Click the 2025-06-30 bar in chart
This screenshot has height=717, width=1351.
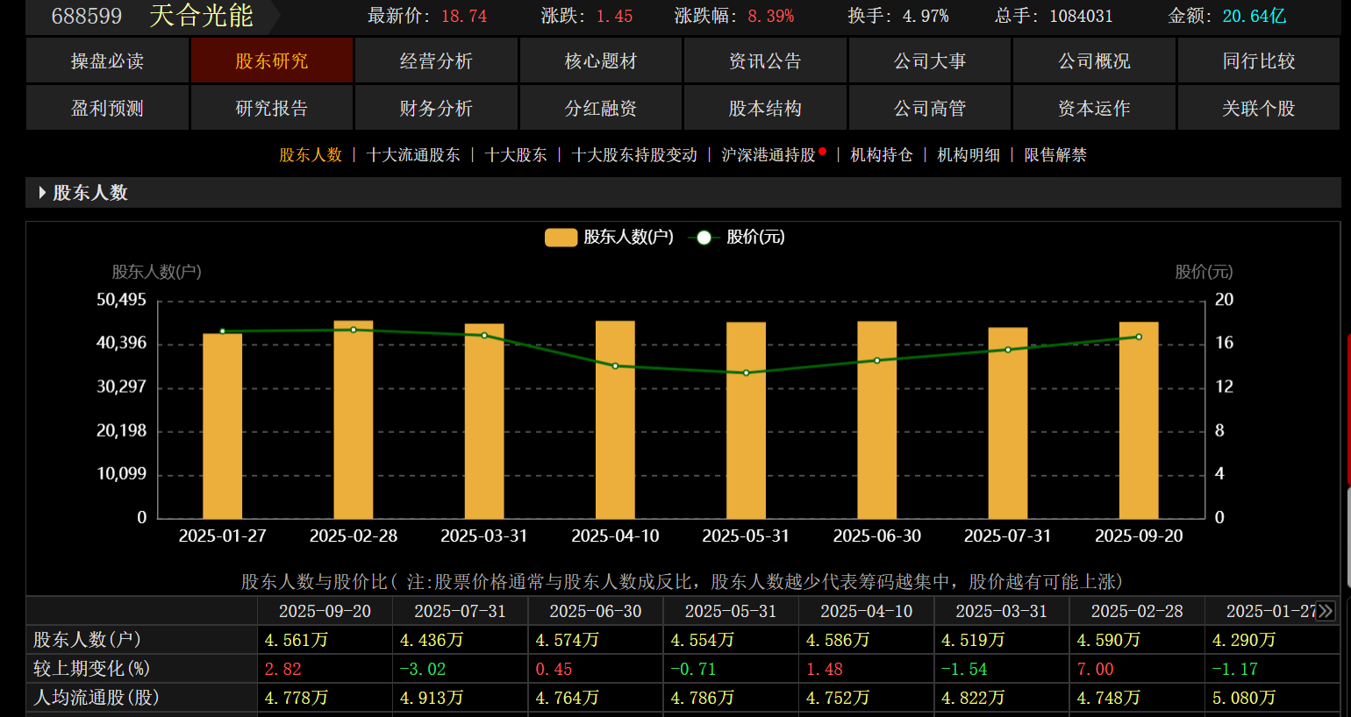(x=877, y=420)
